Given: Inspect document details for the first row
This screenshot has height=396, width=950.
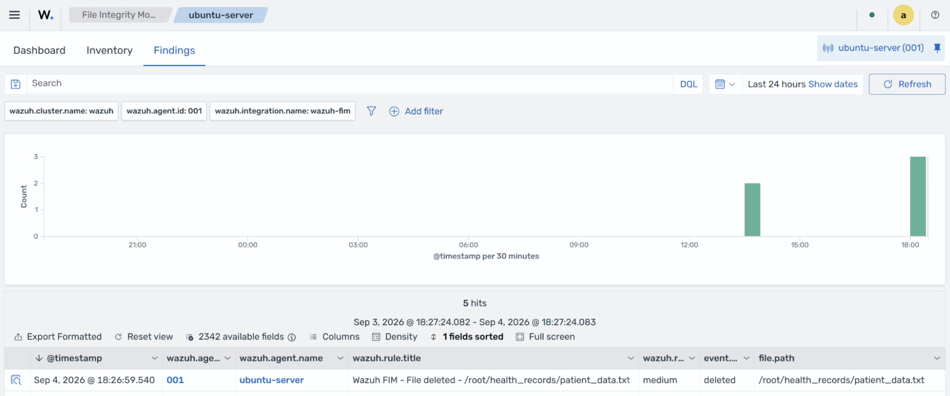Looking at the screenshot, I should coord(16,380).
